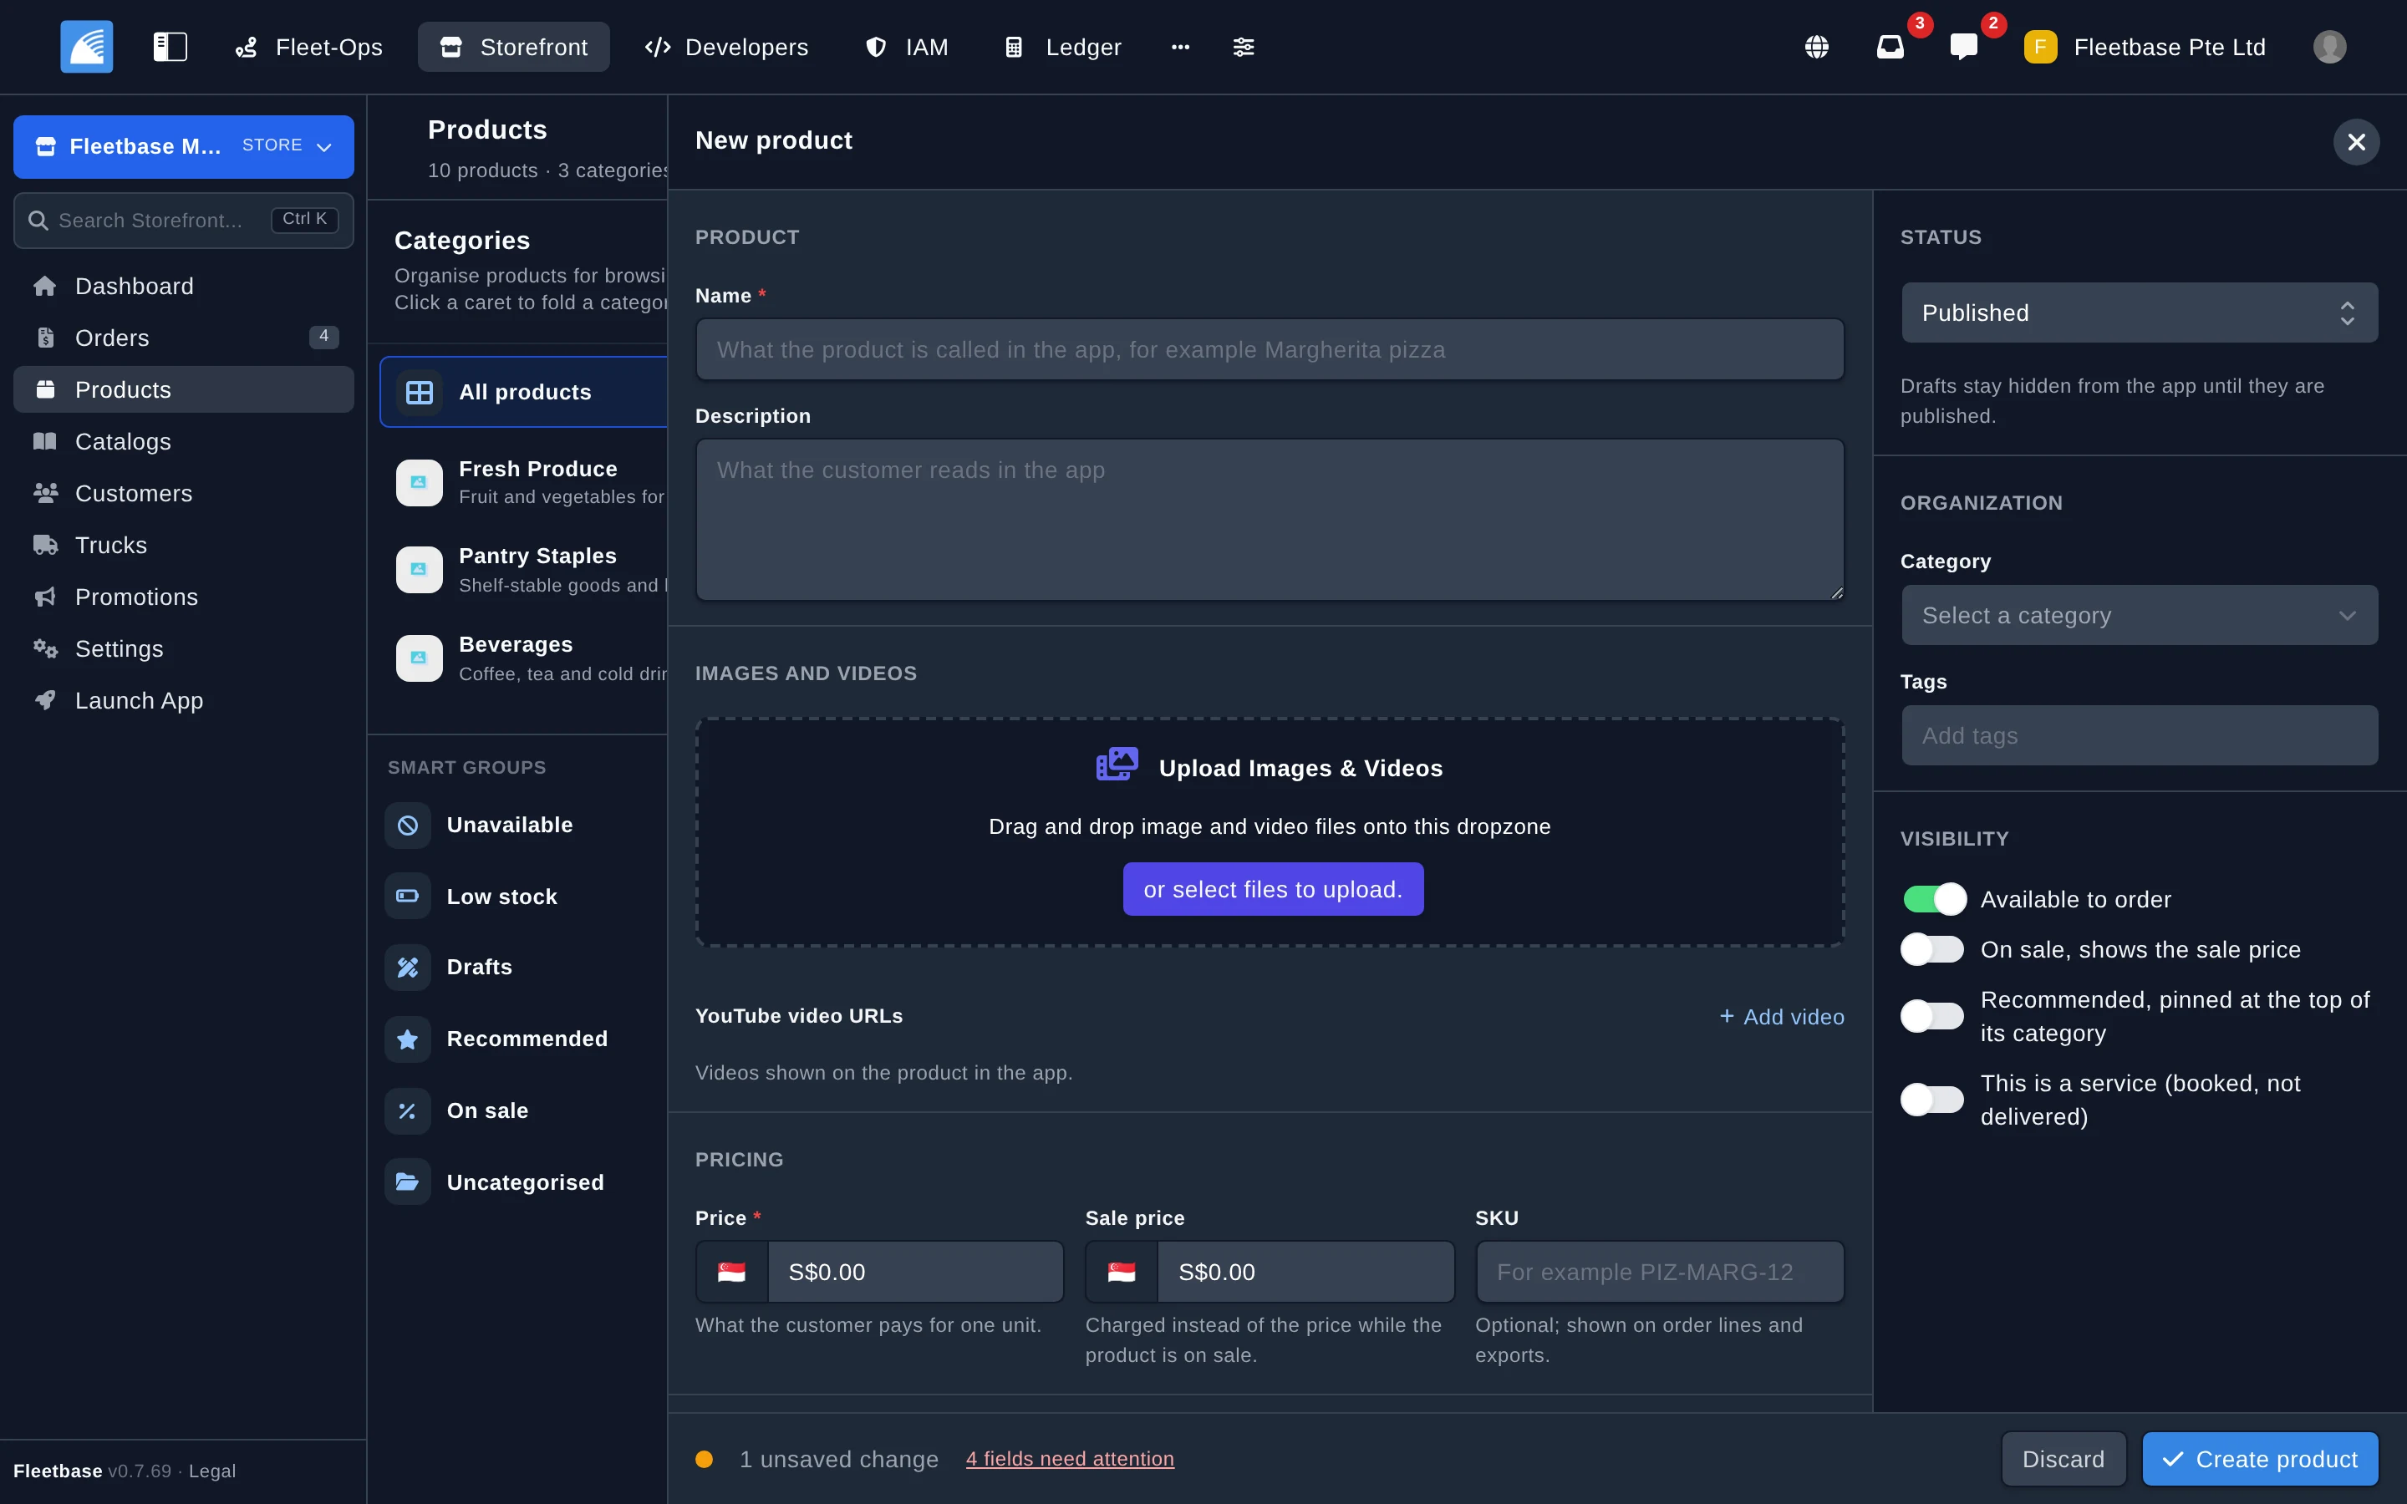Enable Recommended pinned toggle

pos(1934,1017)
